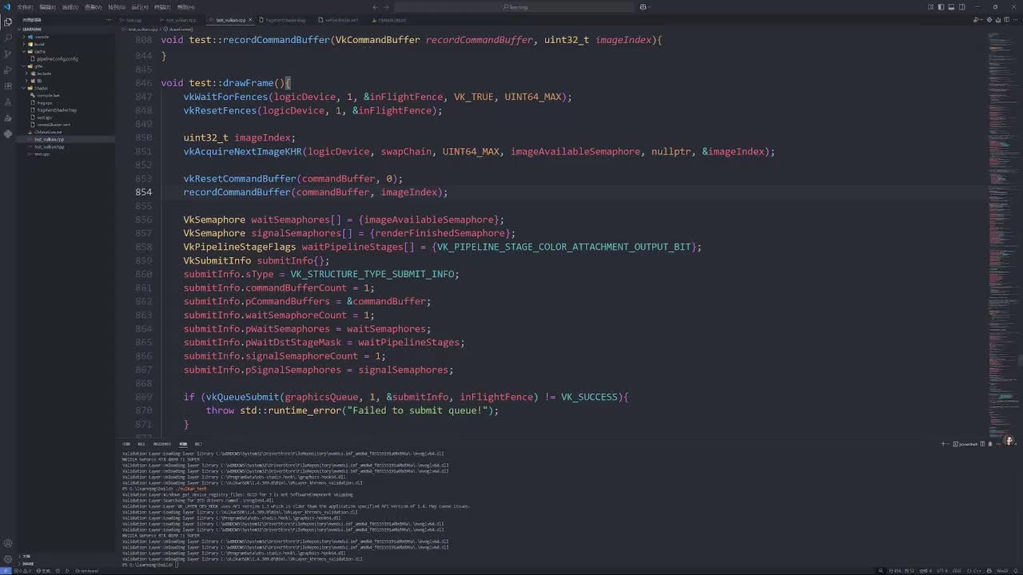Image resolution: width=1023 pixels, height=575 pixels.
Task: Click the UTF-8 encoding status item
Action: [942, 570]
